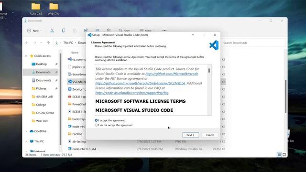Click the license text scrollbar thumb
306x172 pixels.
(x=209, y=70)
